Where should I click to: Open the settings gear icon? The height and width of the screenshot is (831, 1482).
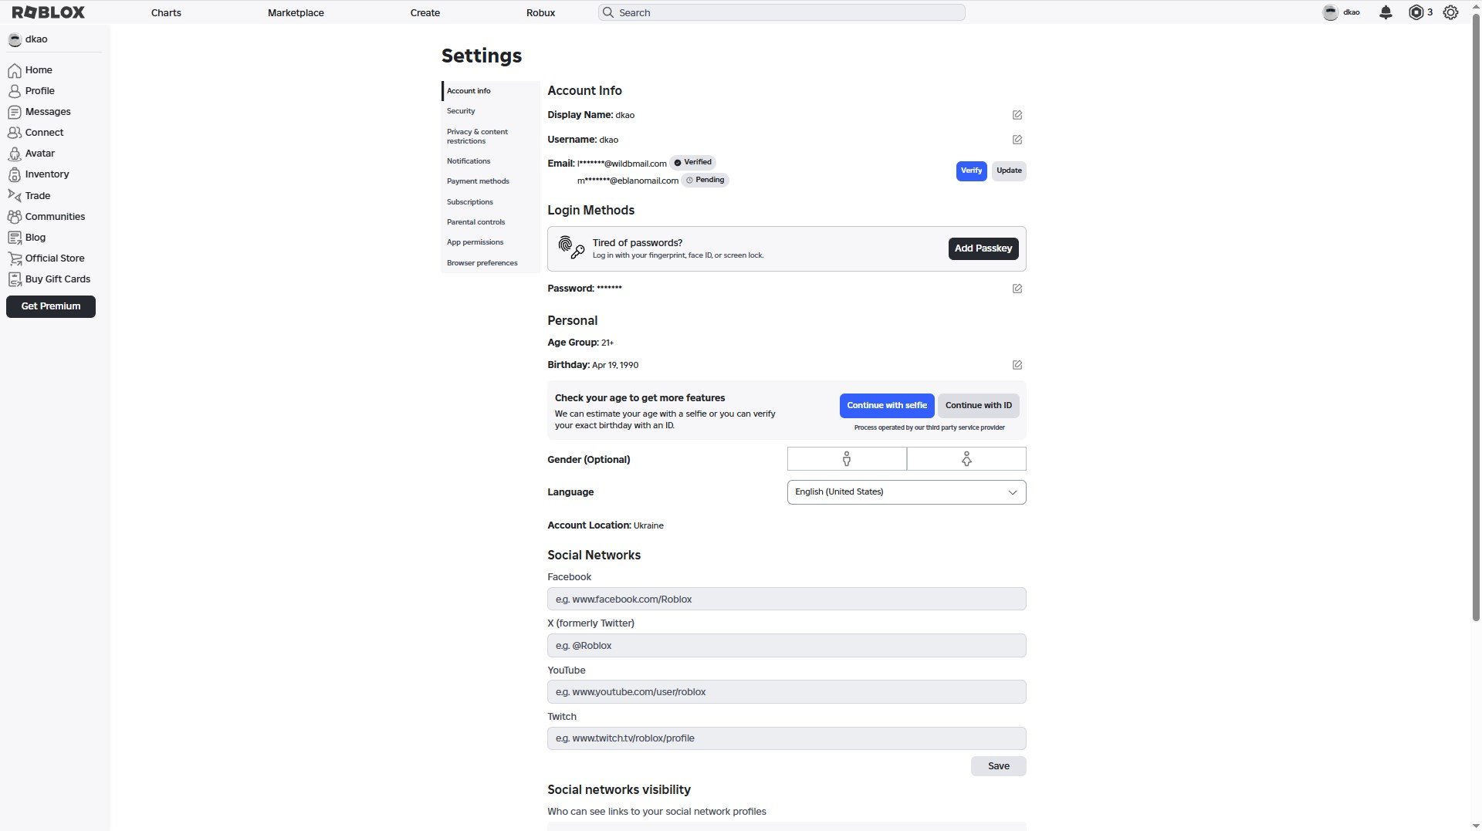pos(1450,12)
